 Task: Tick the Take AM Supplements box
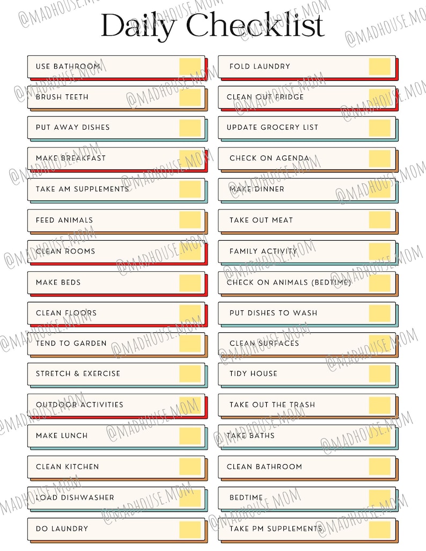tap(190, 189)
